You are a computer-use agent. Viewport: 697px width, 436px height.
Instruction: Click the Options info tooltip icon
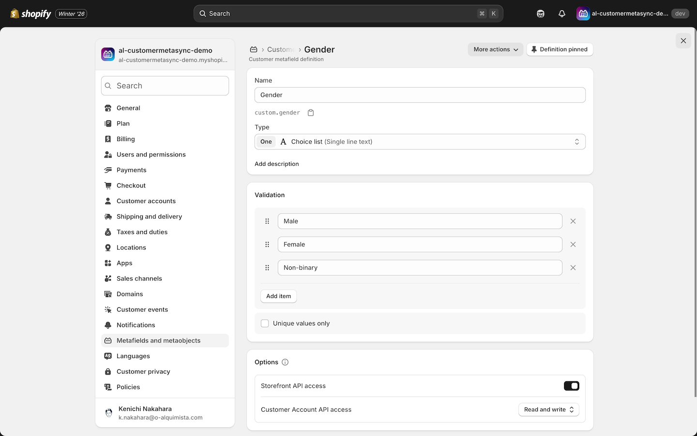click(x=285, y=362)
